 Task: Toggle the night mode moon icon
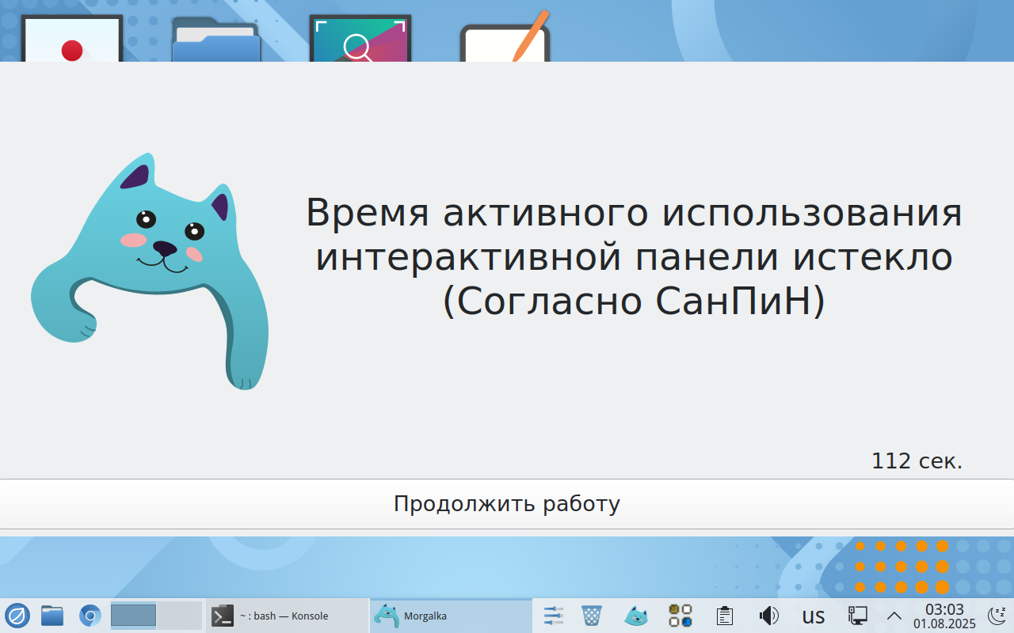[996, 615]
